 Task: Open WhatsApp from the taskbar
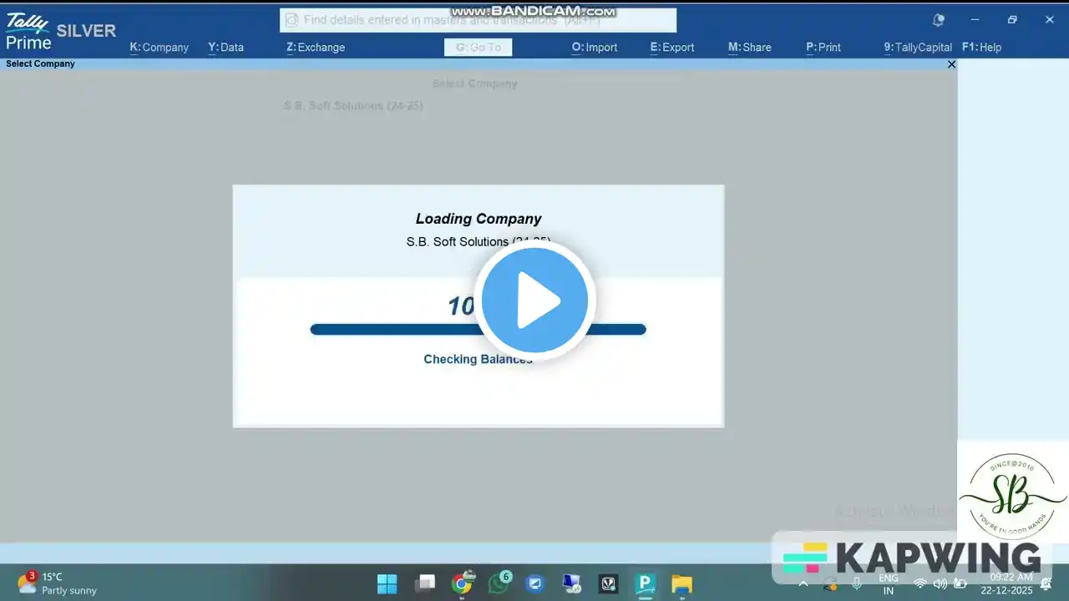point(499,583)
